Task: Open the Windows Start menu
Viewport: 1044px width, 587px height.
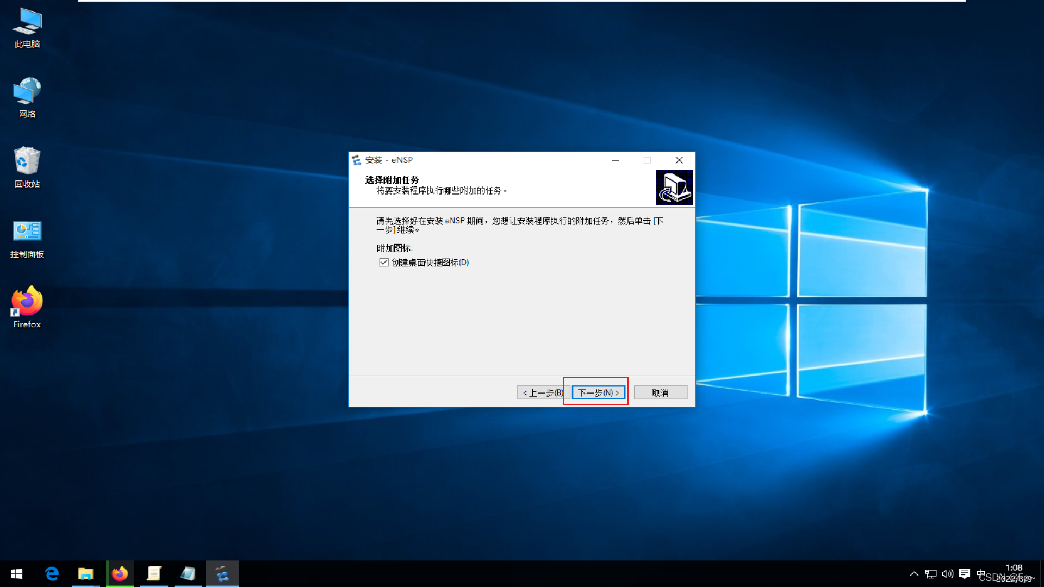Action: point(16,574)
